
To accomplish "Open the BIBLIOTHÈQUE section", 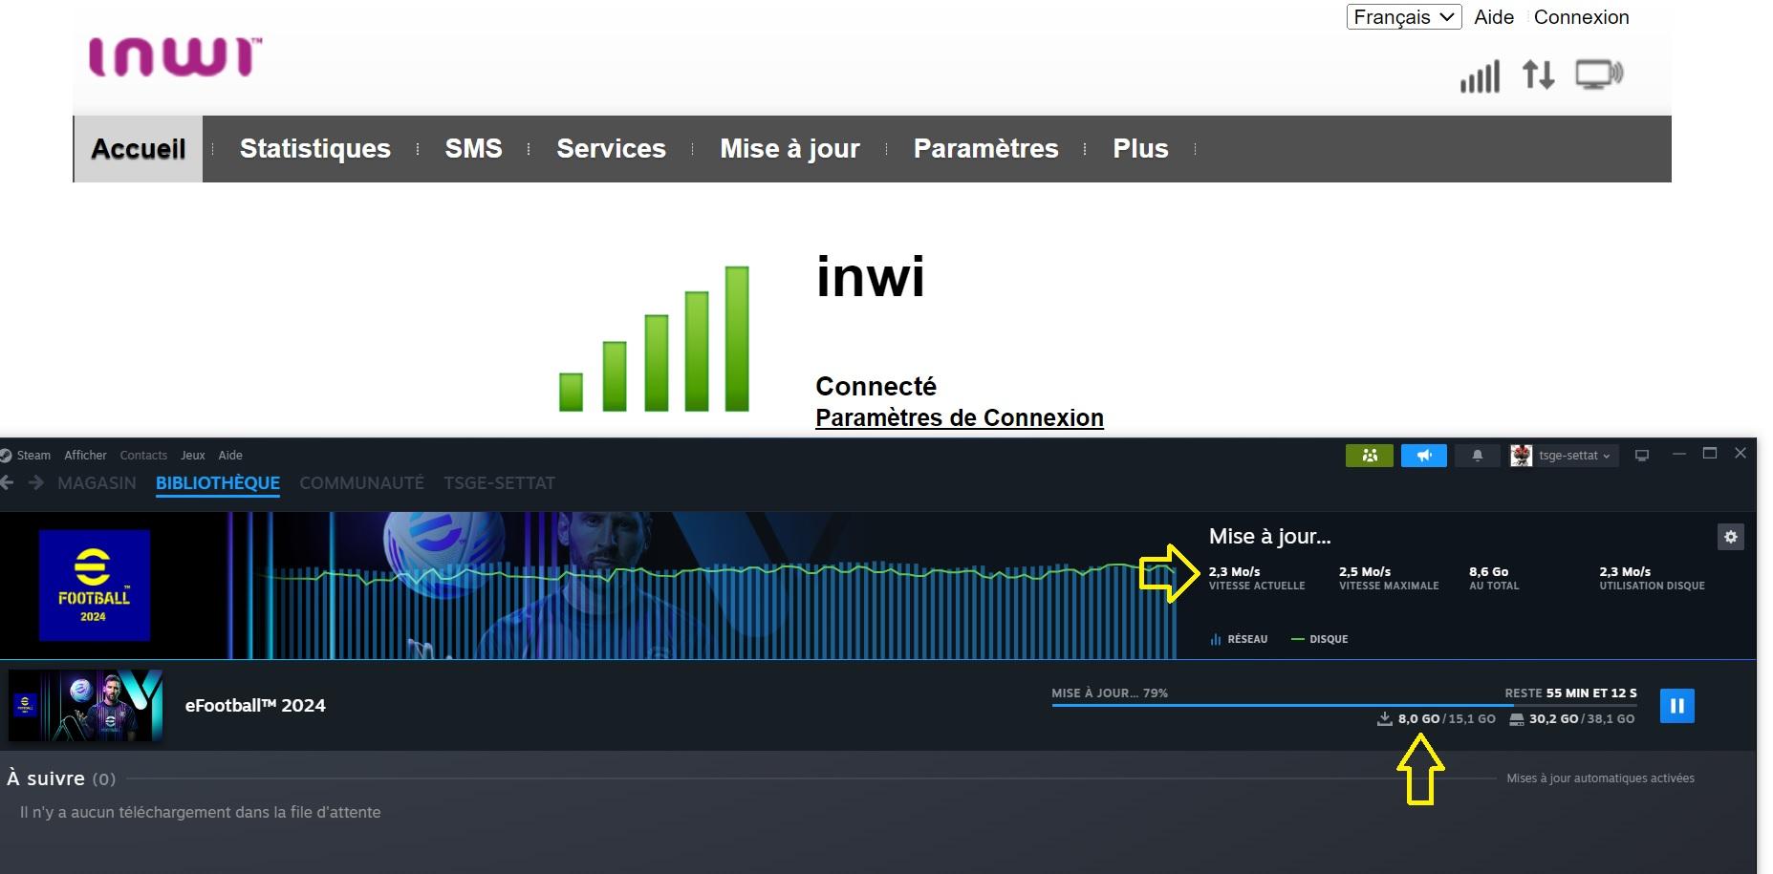I will click(218, 483).
